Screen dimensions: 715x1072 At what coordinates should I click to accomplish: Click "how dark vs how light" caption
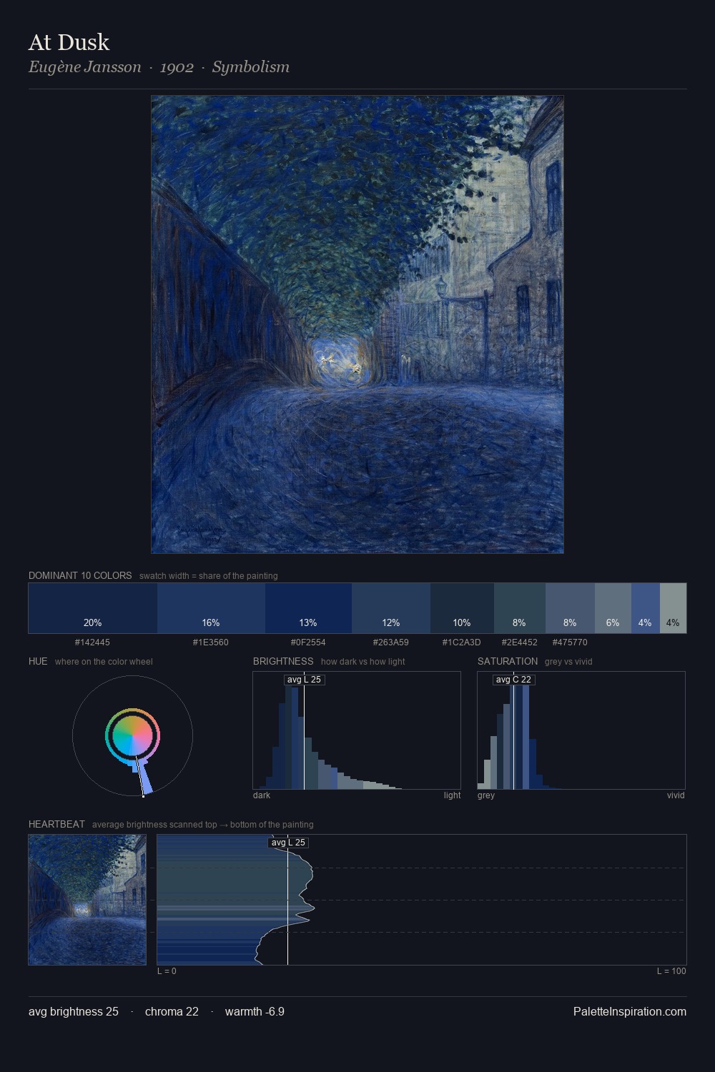[363, 662]
